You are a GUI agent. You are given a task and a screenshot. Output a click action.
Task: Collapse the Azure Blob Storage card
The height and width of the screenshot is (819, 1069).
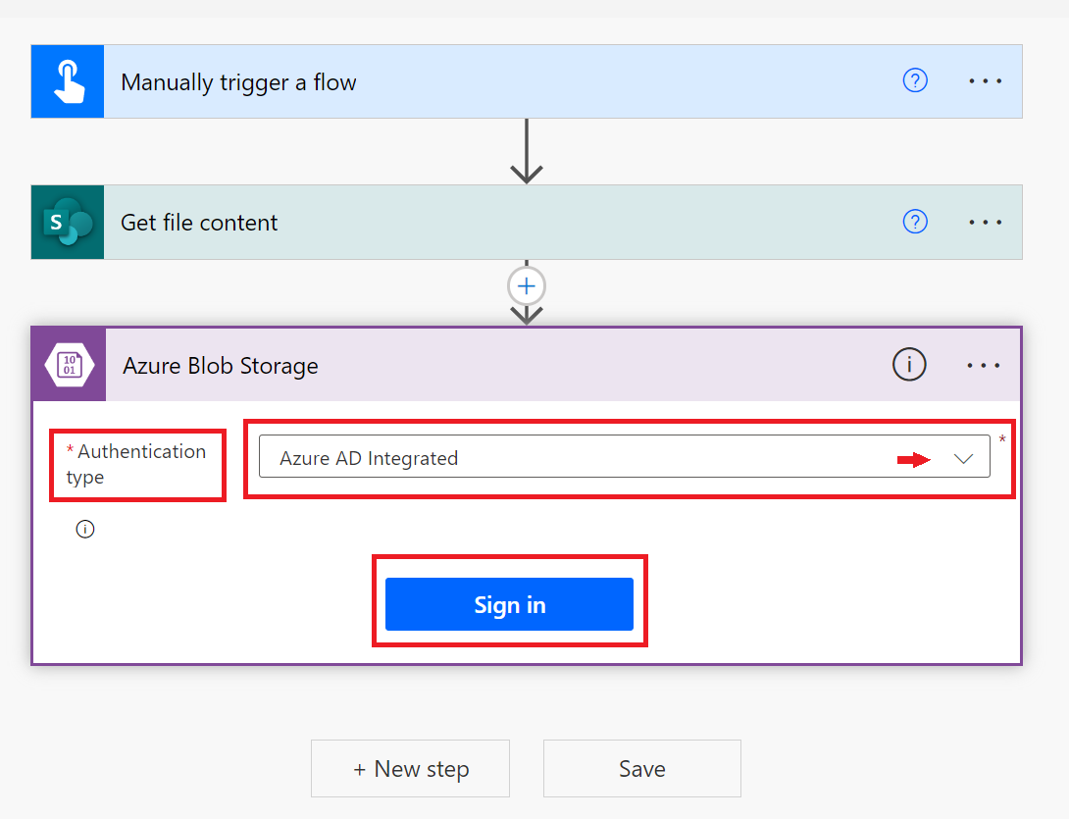click(x=220, y=364)
